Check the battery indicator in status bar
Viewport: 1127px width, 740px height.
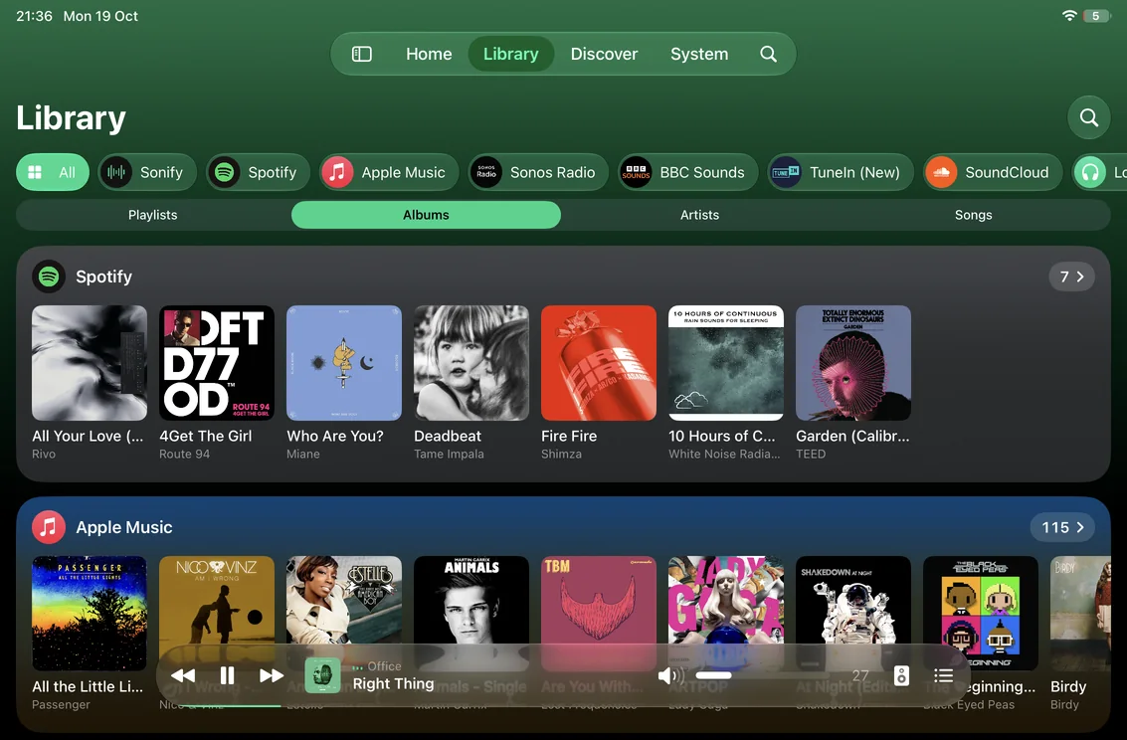(1097, 16)
